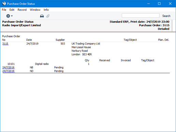Open attachments via paperclip icon
The image size is (176, 132).
48,16
